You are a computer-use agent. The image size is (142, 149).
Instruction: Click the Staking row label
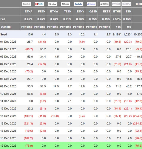tap(5, 27)
